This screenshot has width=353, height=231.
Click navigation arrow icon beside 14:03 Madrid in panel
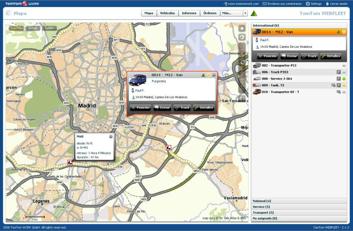click(x=257, y=47)
